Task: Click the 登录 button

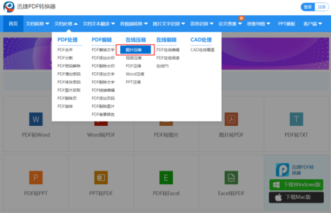Action: click(308, 7)
